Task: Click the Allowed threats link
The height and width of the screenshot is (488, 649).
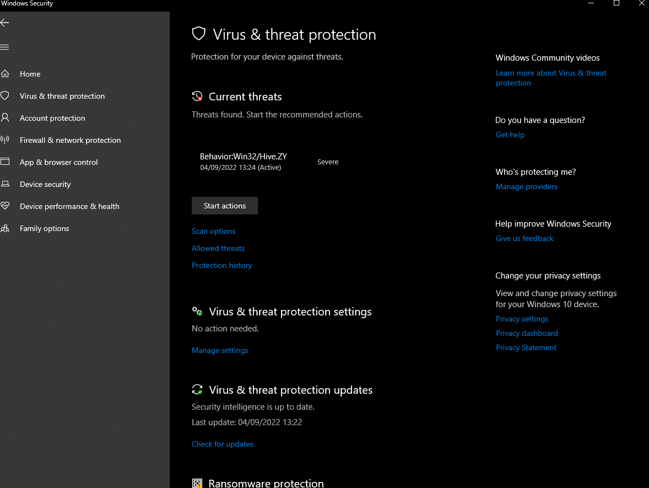Action: point(218,248)
